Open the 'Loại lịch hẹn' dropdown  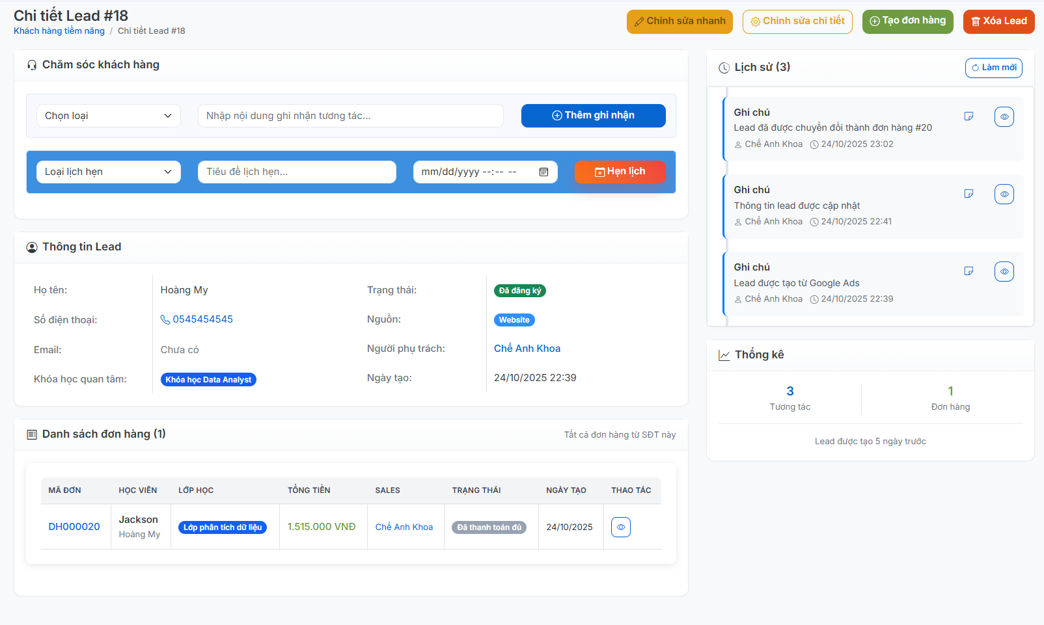tap(108, 172)
